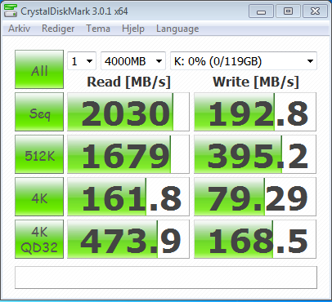Minimize the CrystalDiskMark window
Viewport: 332px width, 302px height.
[x=261, y=11]
